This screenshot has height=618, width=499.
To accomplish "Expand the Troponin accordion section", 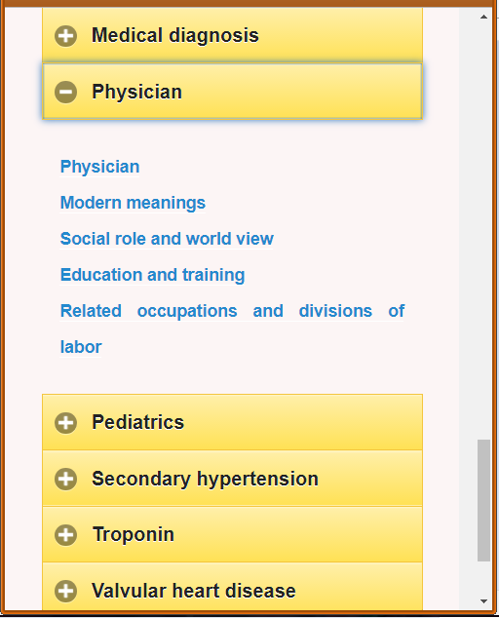I will tap(233, 535).
